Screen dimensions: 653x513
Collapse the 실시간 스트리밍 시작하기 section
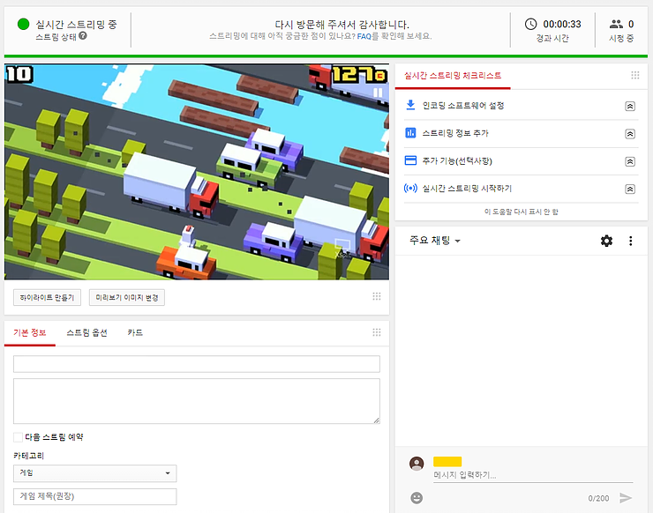[x=630, y=190]
